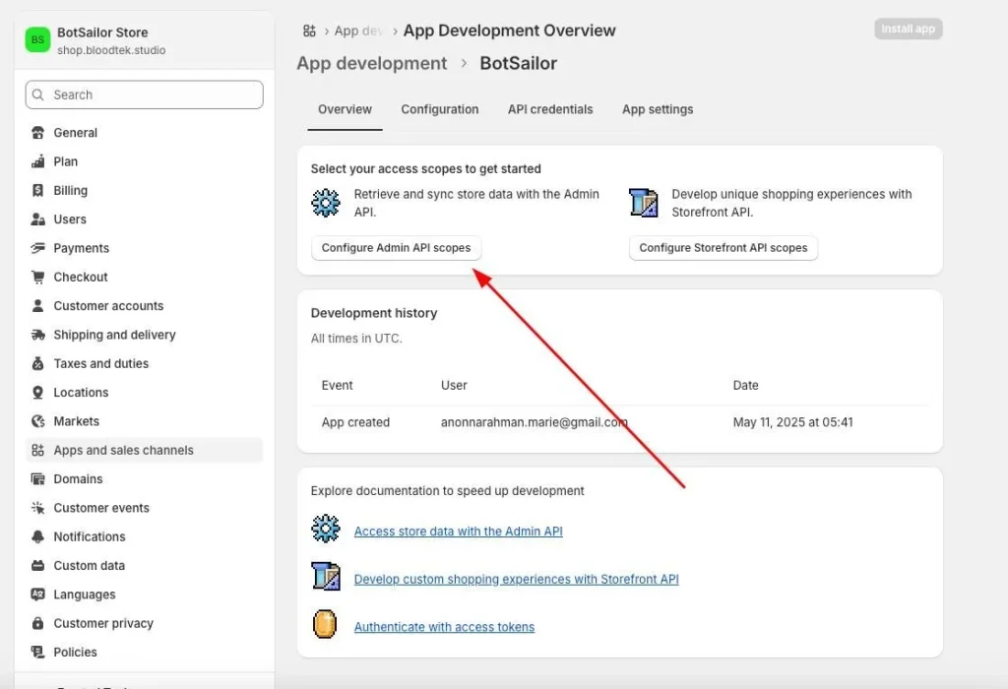Click the Domains icon in sidebar
This screenshot has width=1008, height=689.
(x=38, y=479)
